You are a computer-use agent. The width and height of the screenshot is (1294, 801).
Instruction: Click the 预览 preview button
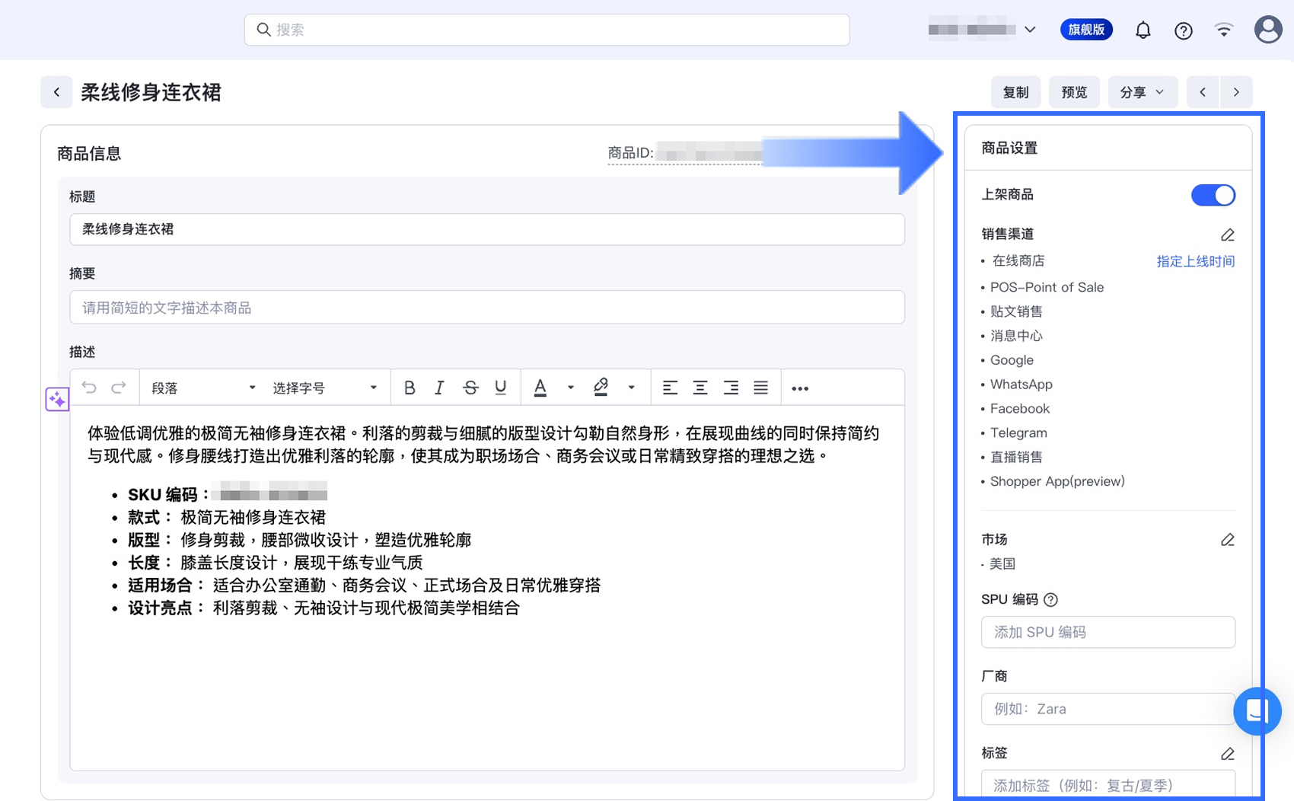tap(1073, 92)
